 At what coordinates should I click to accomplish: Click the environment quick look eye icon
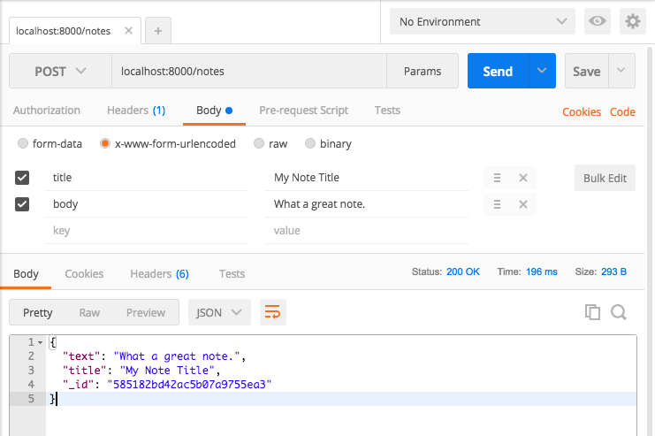tap(598, 21)
